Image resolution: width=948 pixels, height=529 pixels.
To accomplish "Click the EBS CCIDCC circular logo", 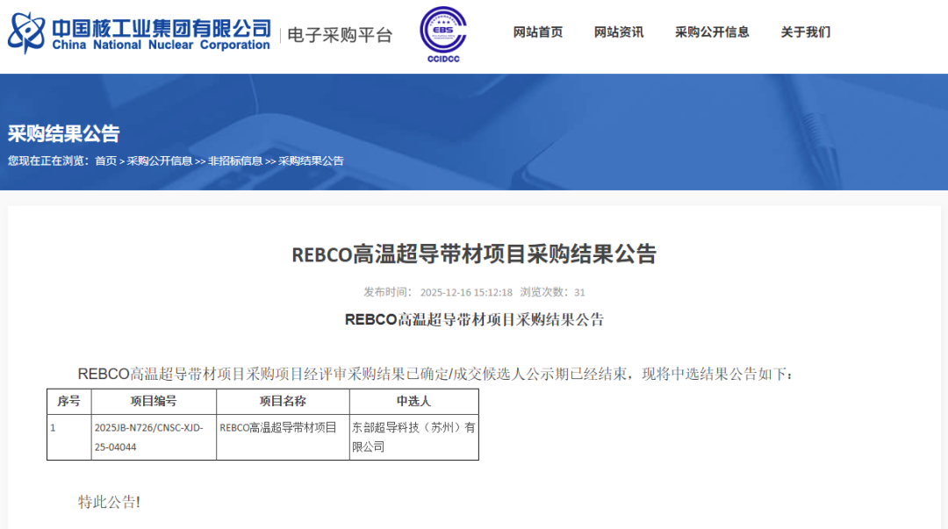I will tap(443, 34).
